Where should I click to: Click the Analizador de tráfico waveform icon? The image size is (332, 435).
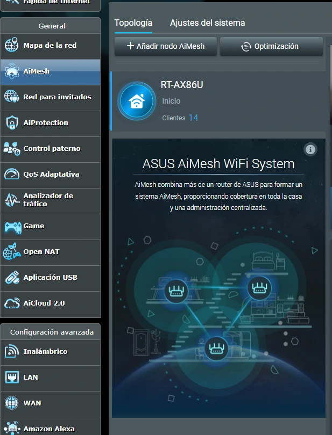12,200
